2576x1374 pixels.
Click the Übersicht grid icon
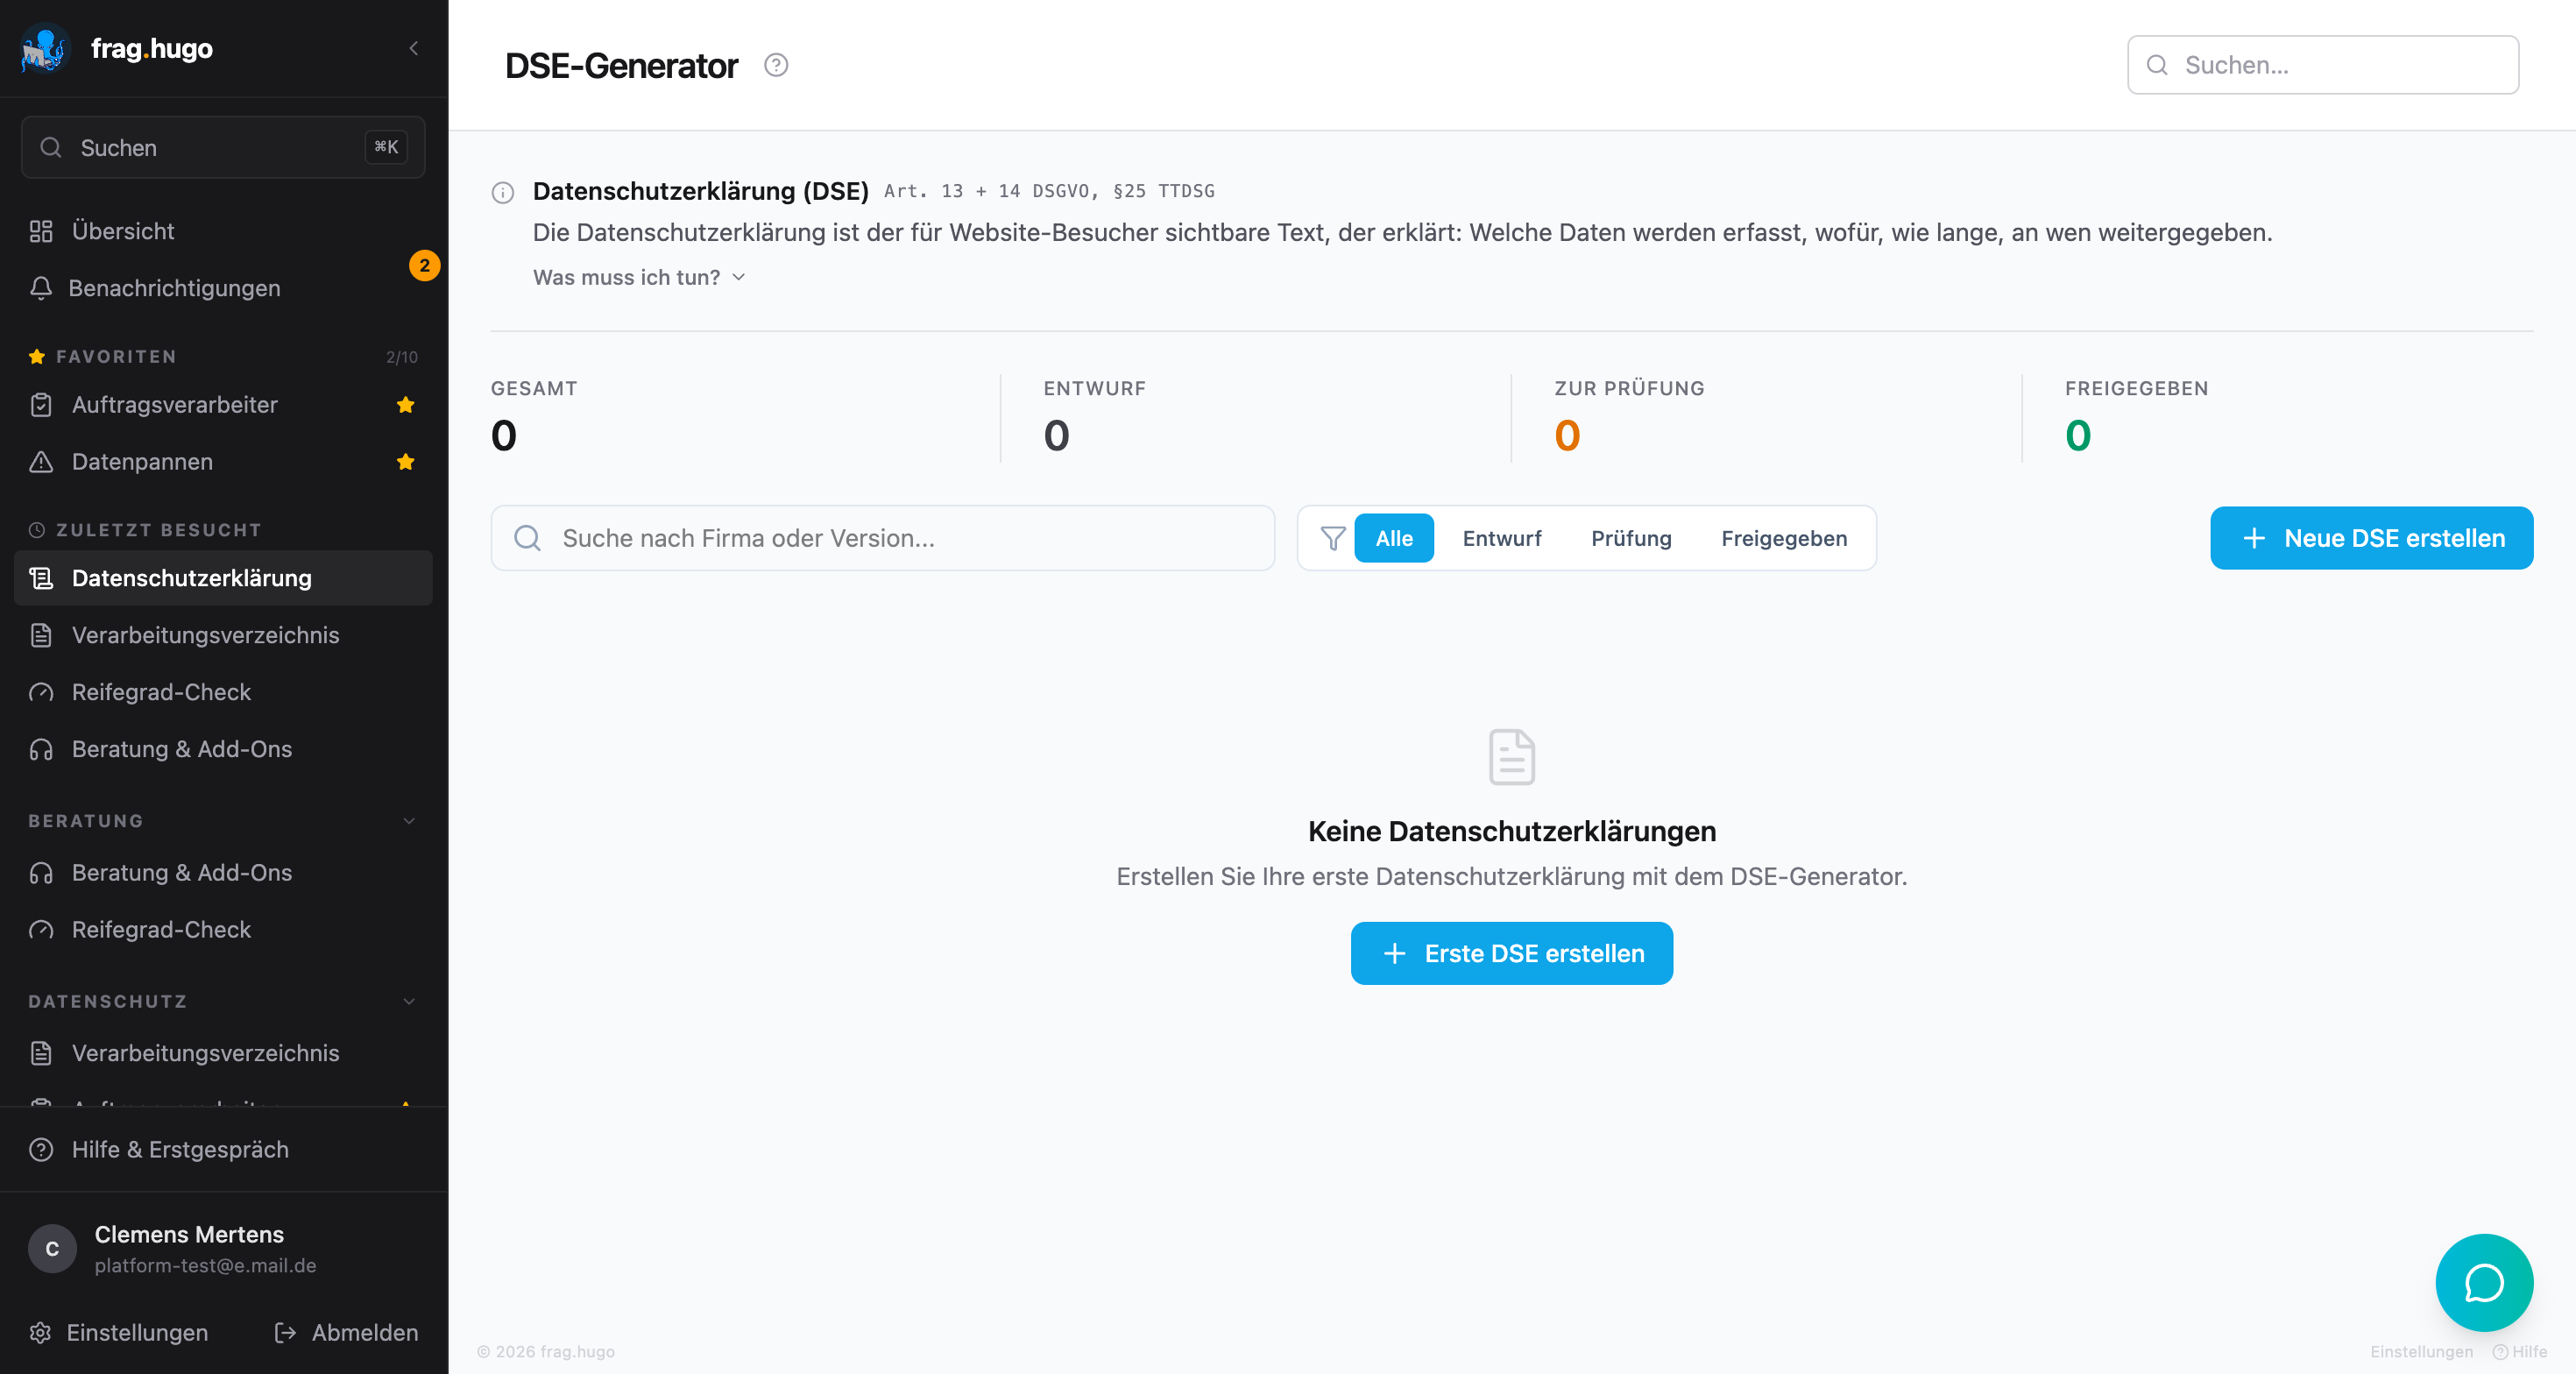[x=41, y=231]
